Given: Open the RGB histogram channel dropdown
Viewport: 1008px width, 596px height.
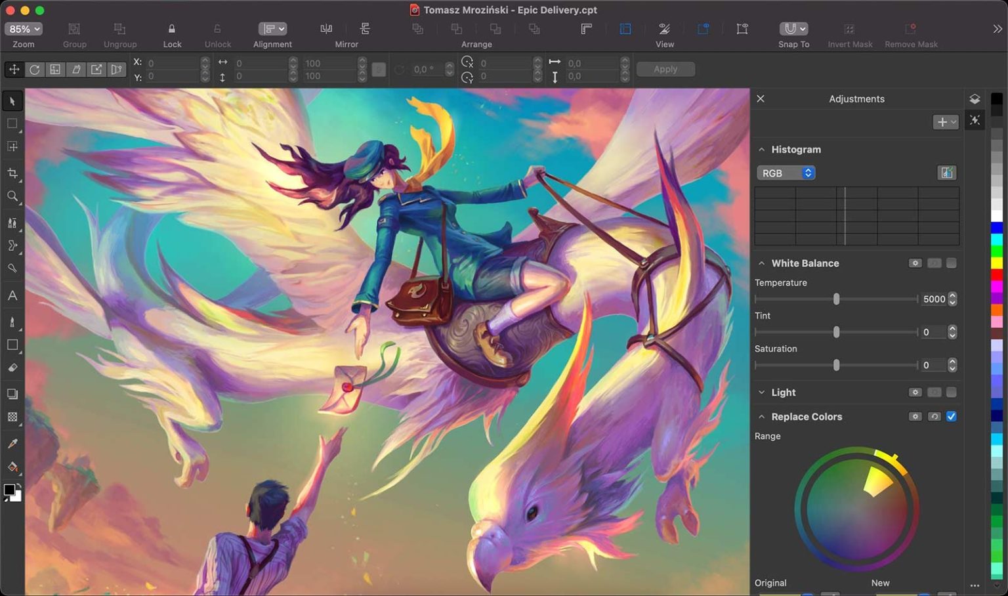Looking at the screenshot, I should pos(786,173).
